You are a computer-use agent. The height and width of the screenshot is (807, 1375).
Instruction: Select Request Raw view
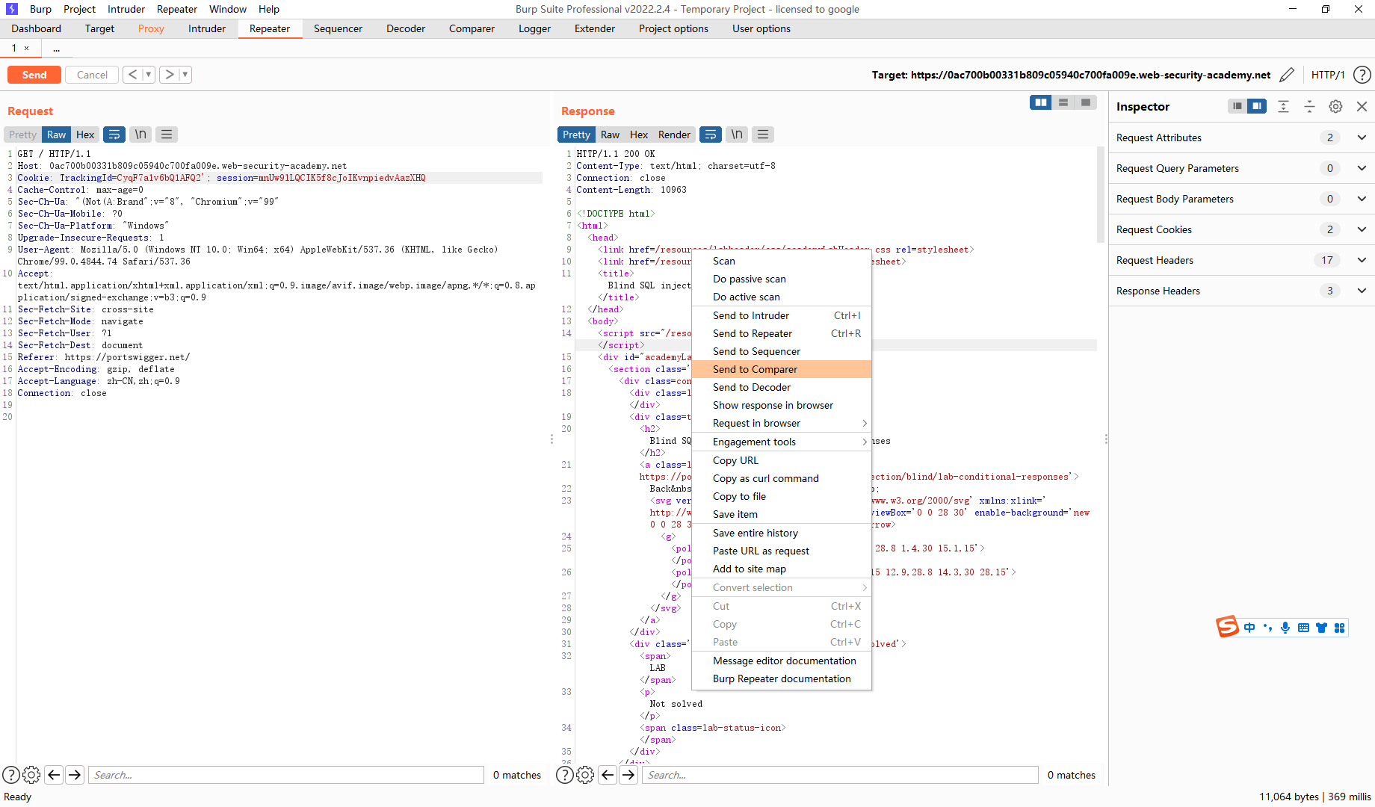[x=57, y=134]
